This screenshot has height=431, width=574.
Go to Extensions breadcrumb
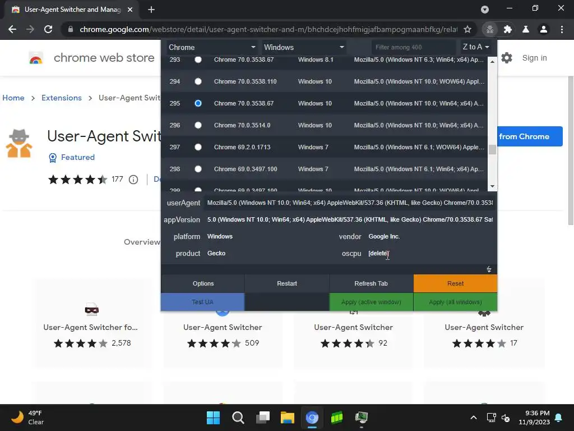pyautogui.click(x=62, y=98)
